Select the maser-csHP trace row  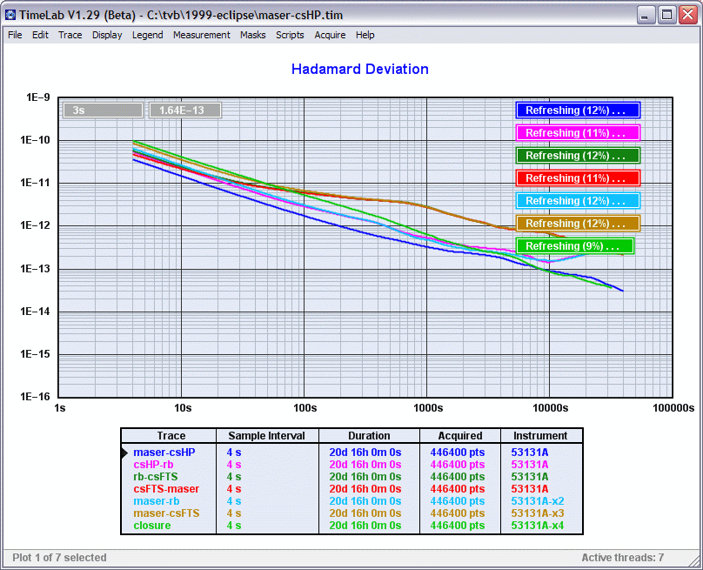click(x=351, y=453)
